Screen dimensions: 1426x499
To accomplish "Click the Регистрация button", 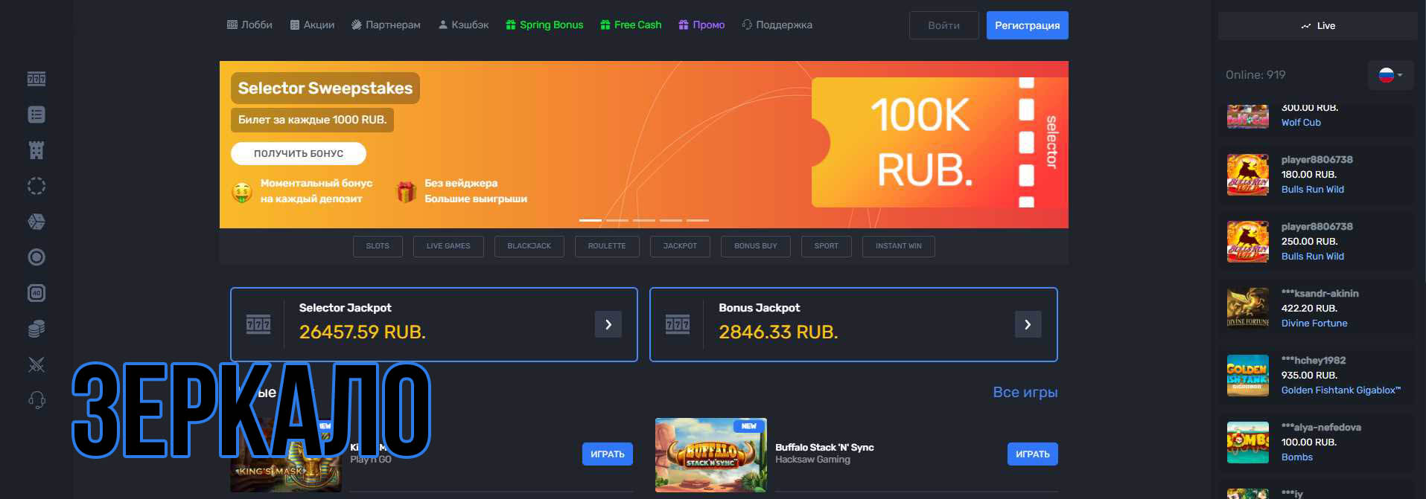I will tap(1028, 25).
